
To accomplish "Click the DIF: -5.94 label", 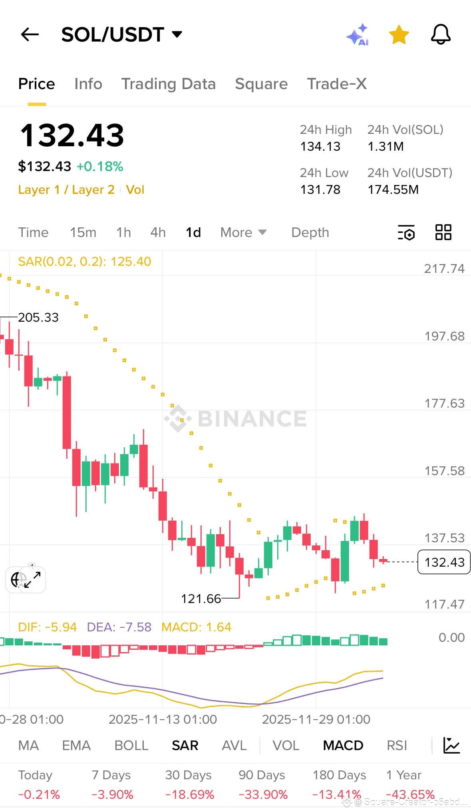I will pos(48,627).
